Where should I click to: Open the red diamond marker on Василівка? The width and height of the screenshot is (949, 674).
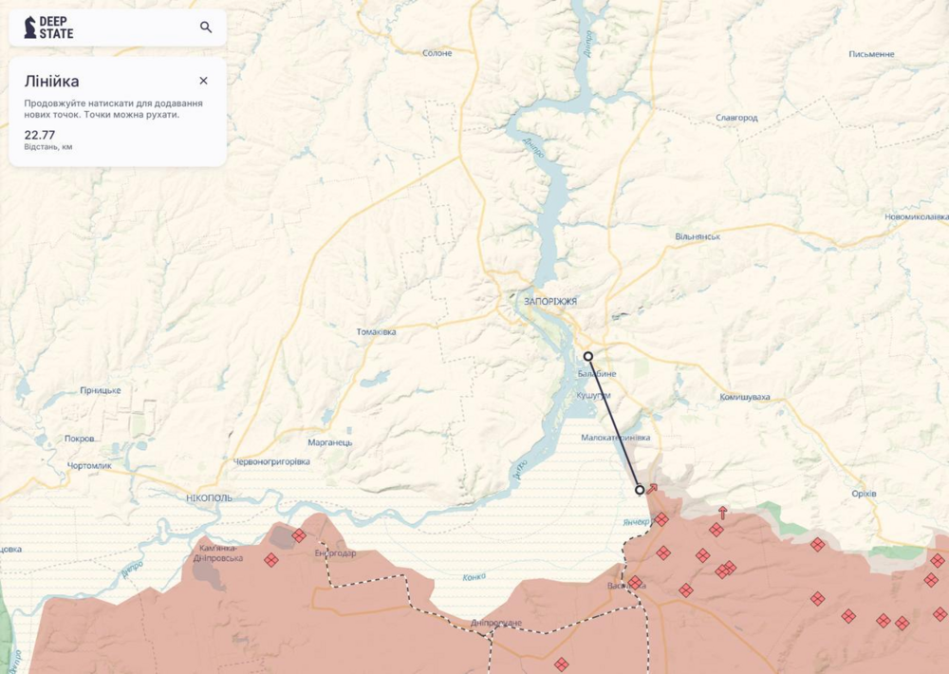point(635,583)
